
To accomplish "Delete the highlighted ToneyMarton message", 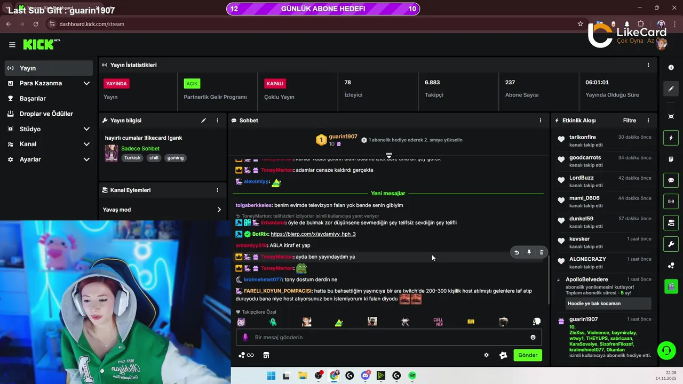I will [x=542, y=252].
